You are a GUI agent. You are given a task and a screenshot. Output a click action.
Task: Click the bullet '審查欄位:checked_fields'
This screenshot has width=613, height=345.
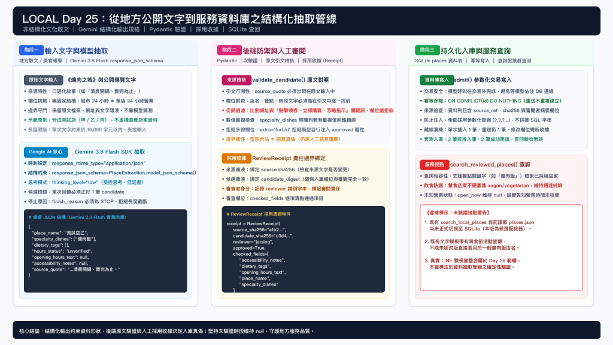point(272,198)
